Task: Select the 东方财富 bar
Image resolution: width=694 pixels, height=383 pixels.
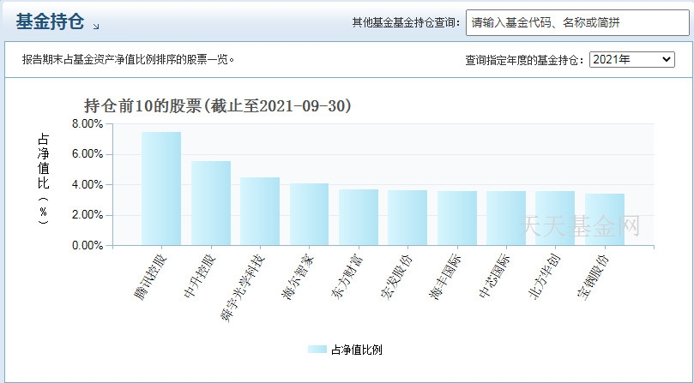Action: (x=359, y=217)
